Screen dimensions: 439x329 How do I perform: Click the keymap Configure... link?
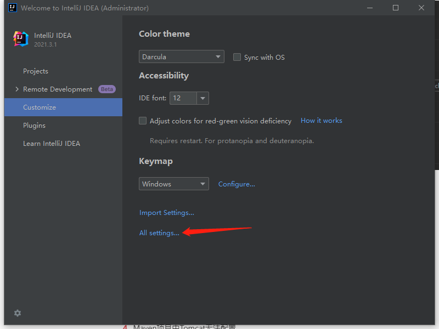point(237,184)
